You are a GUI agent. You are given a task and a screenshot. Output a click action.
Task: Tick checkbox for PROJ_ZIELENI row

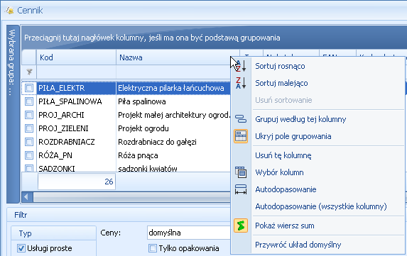pyautogui.click(x=29, y=128)
